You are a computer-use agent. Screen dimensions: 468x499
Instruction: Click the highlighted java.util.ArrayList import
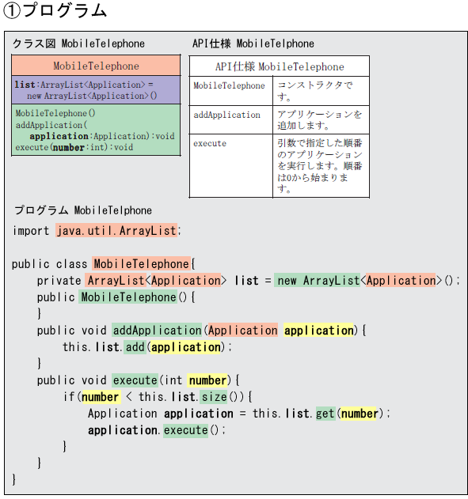[116, 230]
